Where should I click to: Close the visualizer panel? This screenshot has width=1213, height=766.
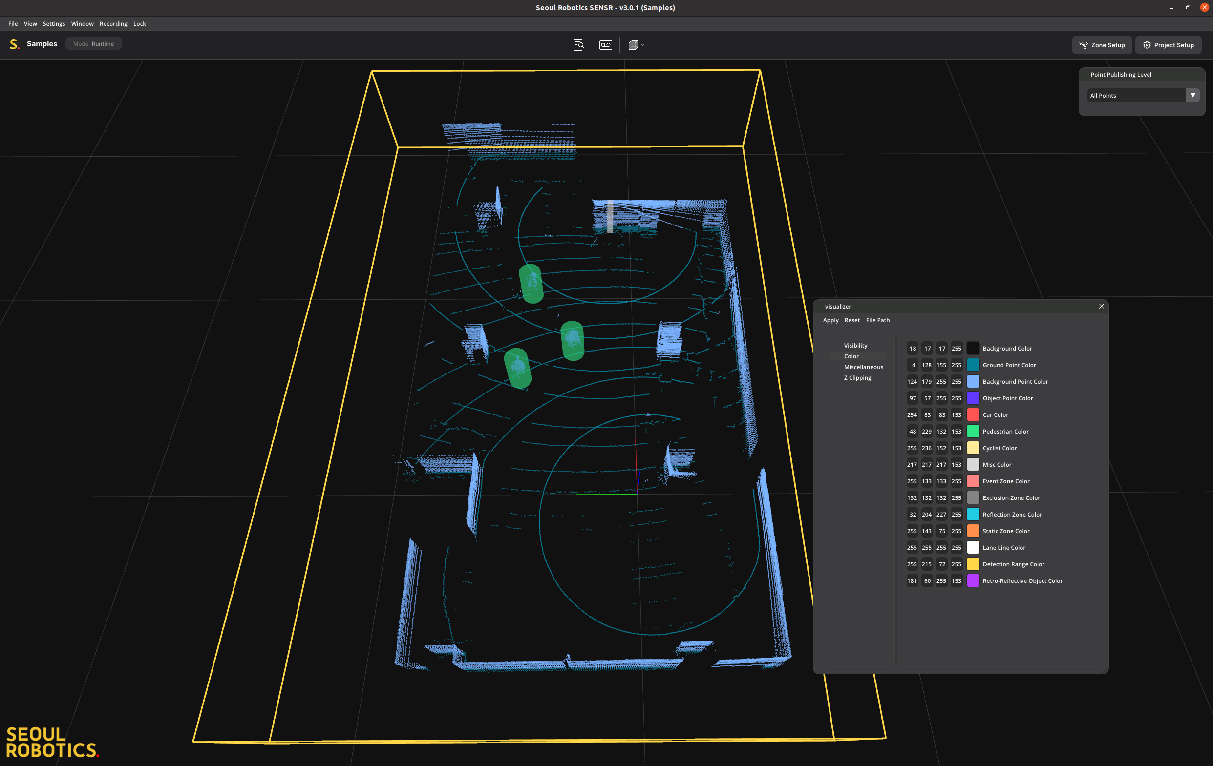point(1101,306)
